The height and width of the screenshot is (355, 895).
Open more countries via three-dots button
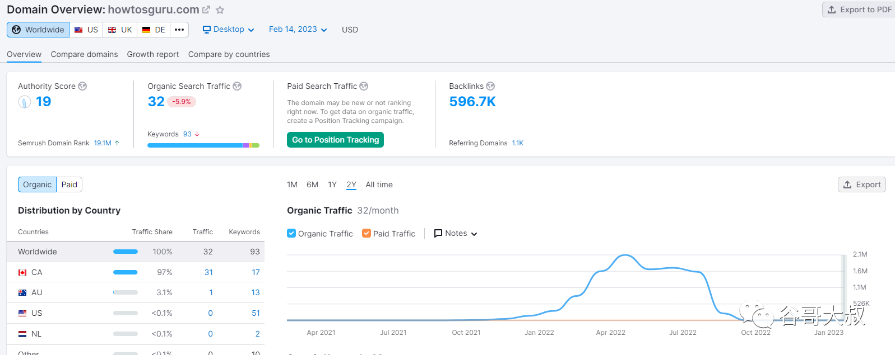[x=179, y=30]
